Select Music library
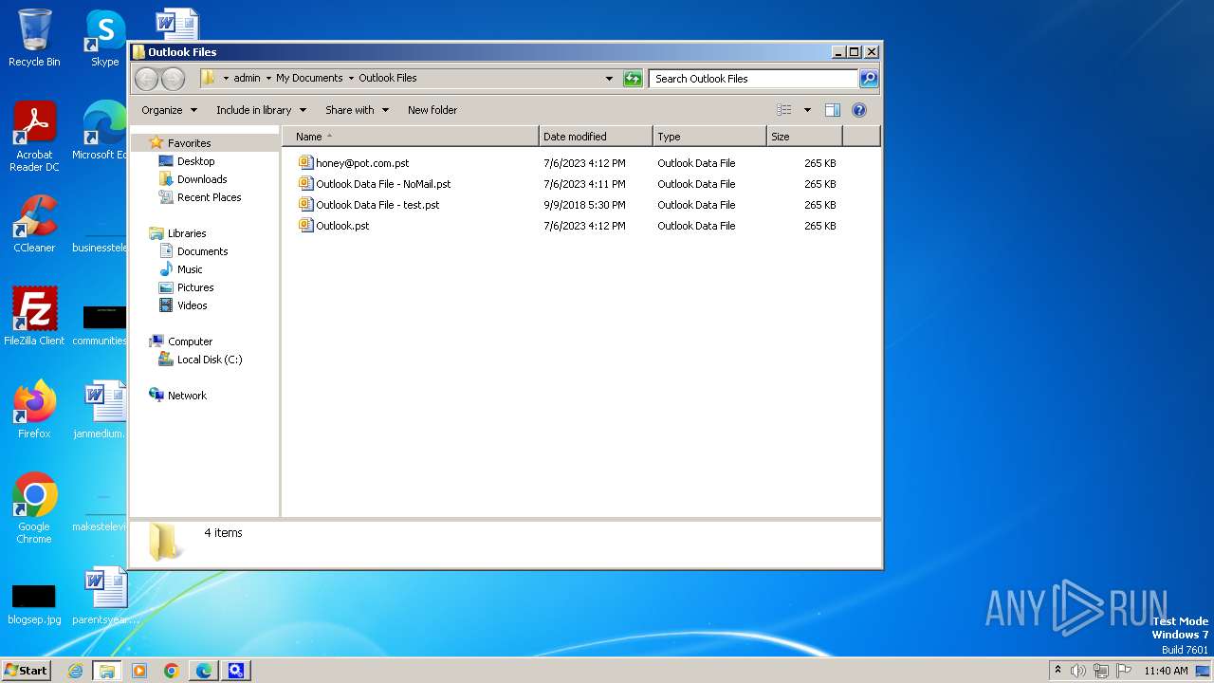The image size is (1214, 683). (190, 269)
